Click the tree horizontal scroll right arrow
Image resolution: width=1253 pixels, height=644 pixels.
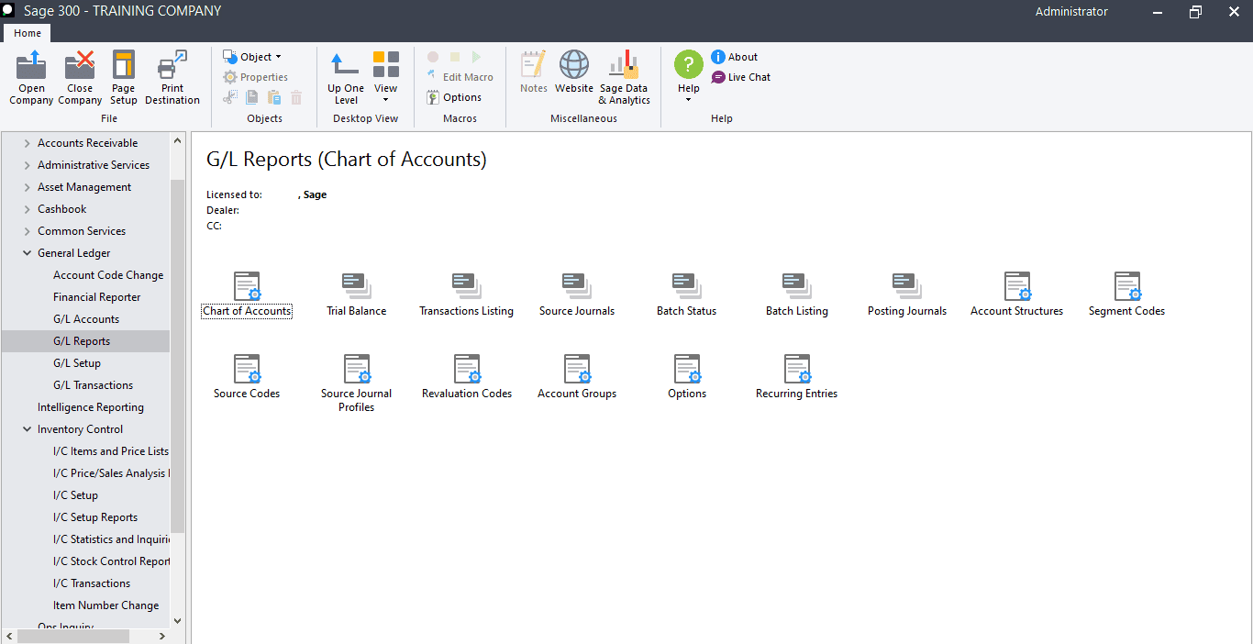(x=162, y=636)
